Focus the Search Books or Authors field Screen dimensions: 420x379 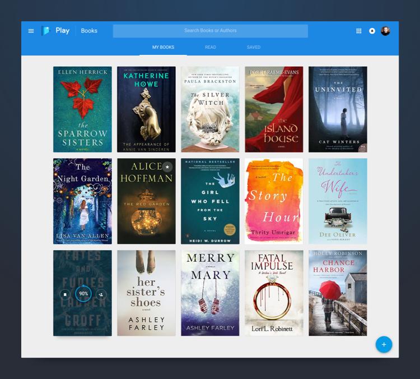pyautogui.click(x=210, y=31)
